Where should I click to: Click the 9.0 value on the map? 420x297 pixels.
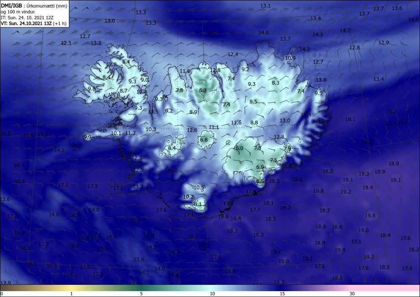[144, 80]
